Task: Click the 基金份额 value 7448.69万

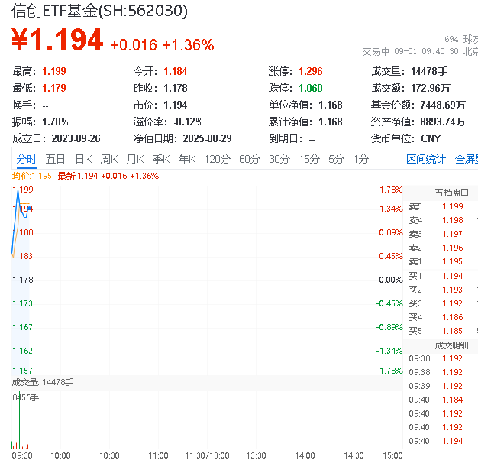Action: coord(443,105)
